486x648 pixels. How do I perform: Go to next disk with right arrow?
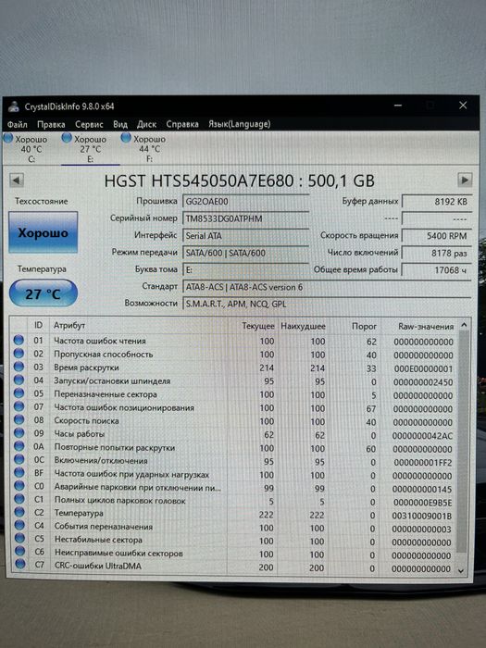point(465,181)
